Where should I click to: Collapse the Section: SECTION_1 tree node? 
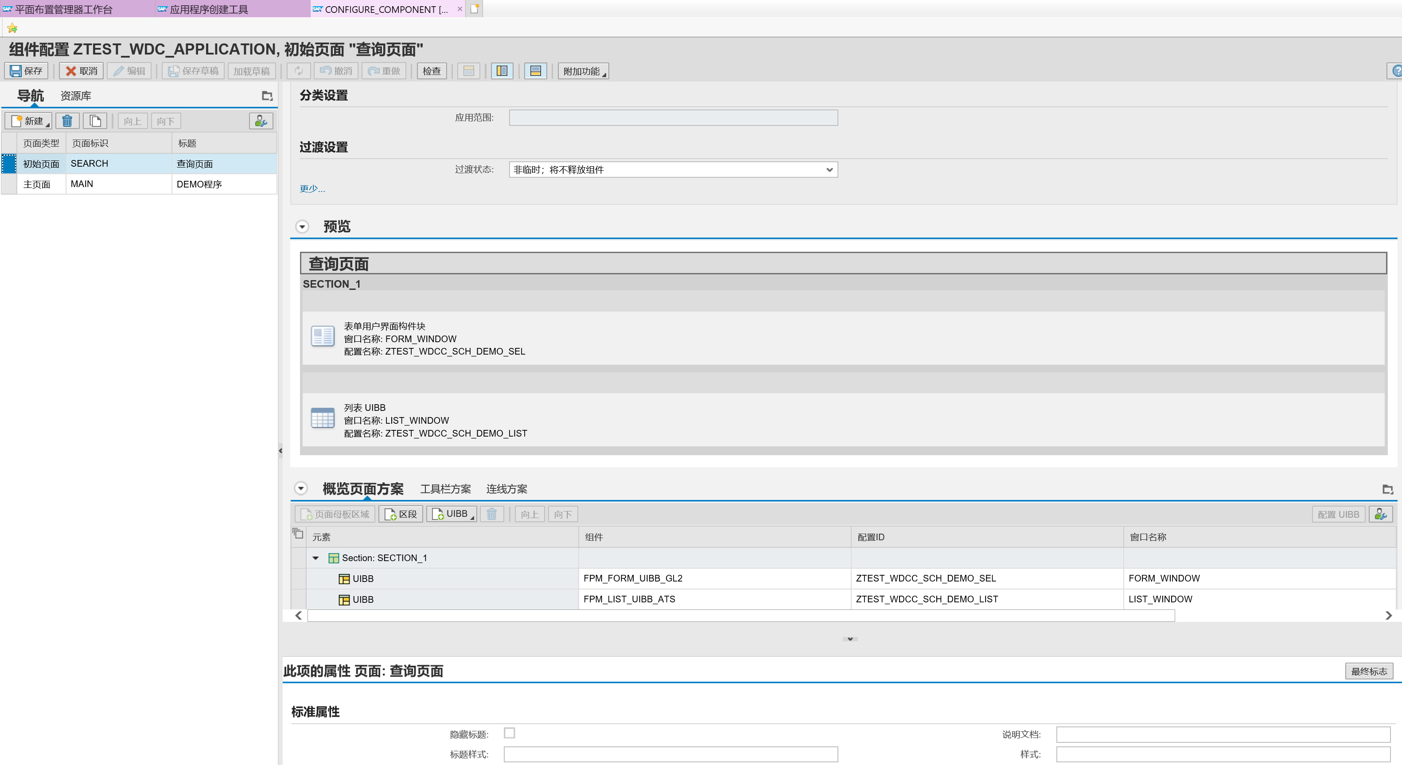tap(316, 558)
